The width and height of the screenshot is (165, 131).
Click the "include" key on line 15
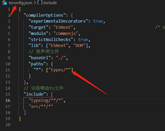[35, 94]
